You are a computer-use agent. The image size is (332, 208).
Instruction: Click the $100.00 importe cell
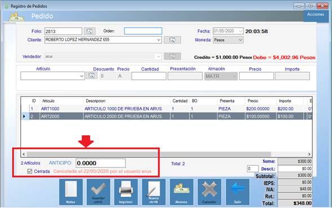point(285,116)
